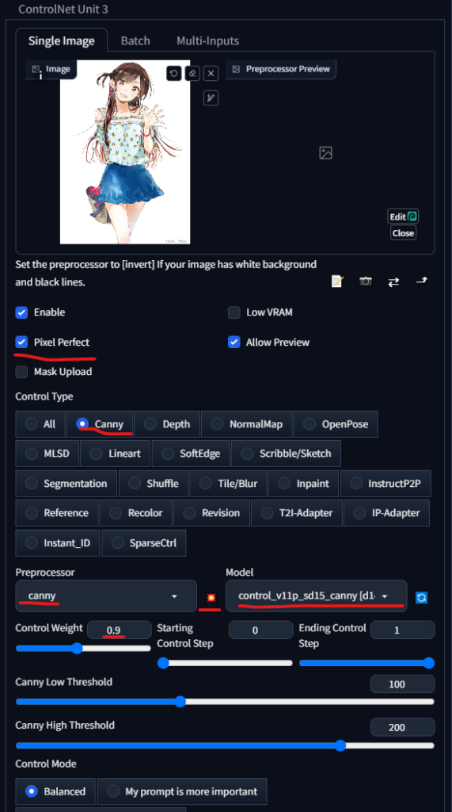Click the brush tool icon beside the image
The height and width of the screenshot is (812, 452).
point(211,98)
